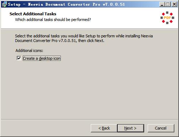Click the 'Which additional tasks should be performed?' subtitle
Image resolution: width=179 pixels, height=137 pixels.
click(x=53, y=20)
